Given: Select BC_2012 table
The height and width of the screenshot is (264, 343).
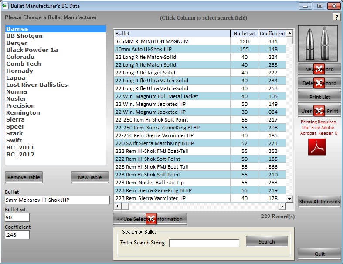Looking at the screenshot, I should point(55,154).
